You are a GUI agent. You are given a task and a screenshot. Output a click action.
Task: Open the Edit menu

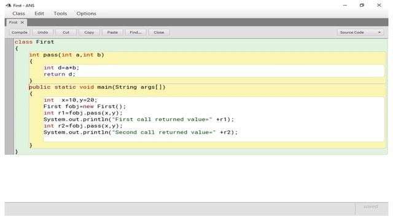[x=39, y=14]
